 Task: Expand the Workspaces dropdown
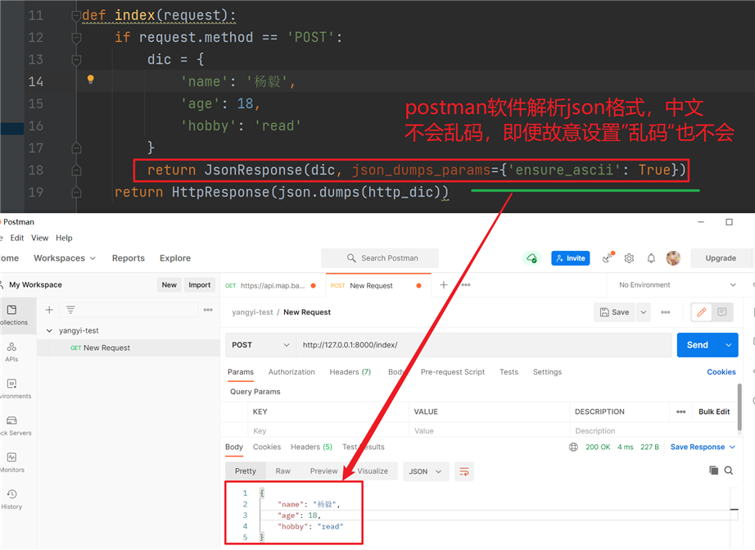[x=65, y=258]
